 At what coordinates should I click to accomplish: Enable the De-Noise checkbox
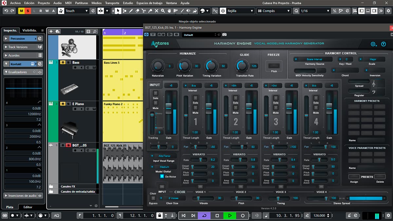point(162,176)
